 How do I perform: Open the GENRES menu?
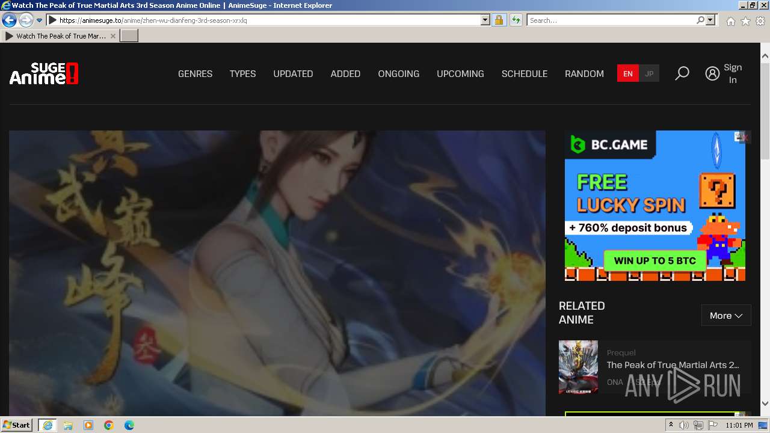coord(195,73)
